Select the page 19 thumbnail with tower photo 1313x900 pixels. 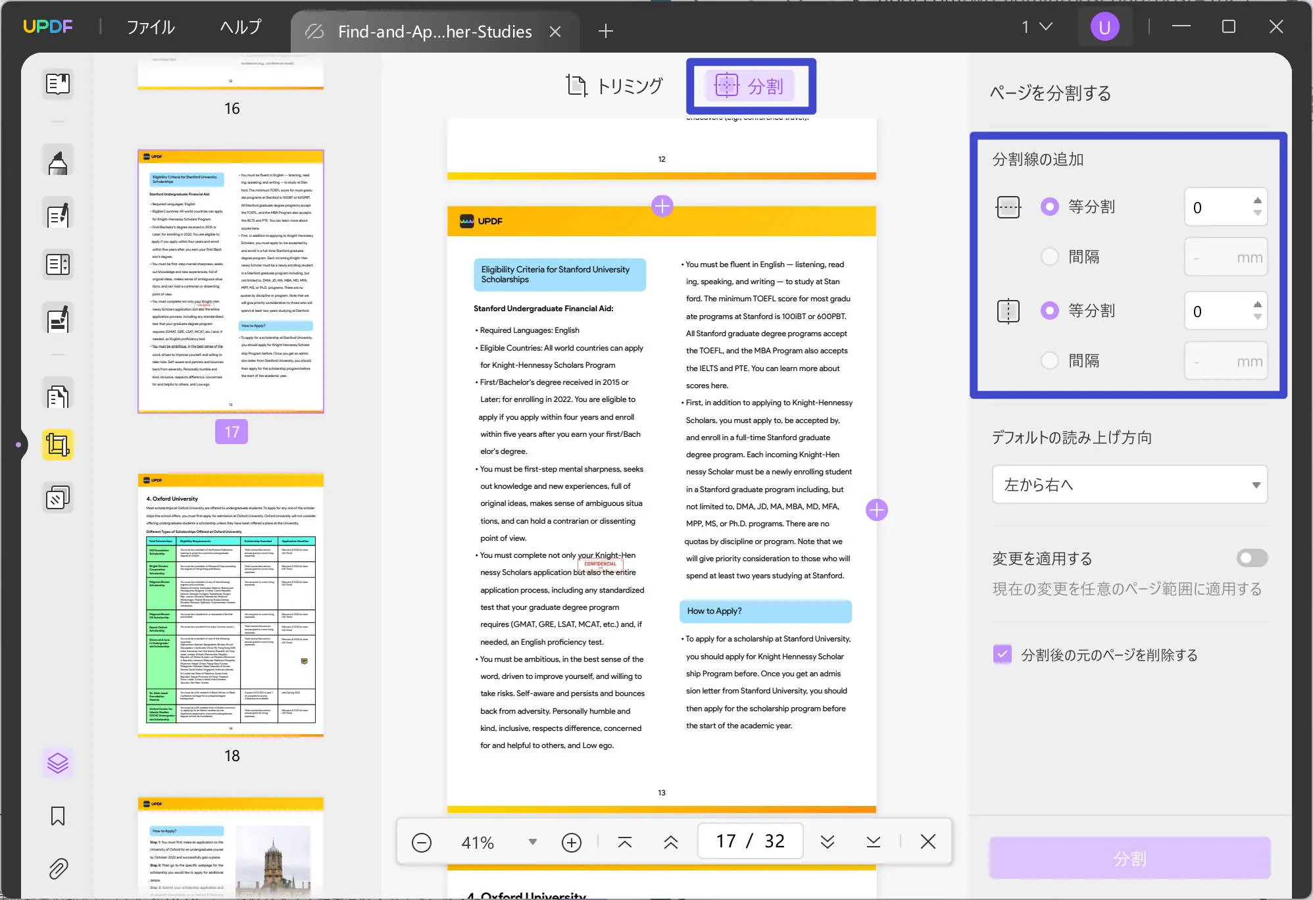[x=231, y=847]
